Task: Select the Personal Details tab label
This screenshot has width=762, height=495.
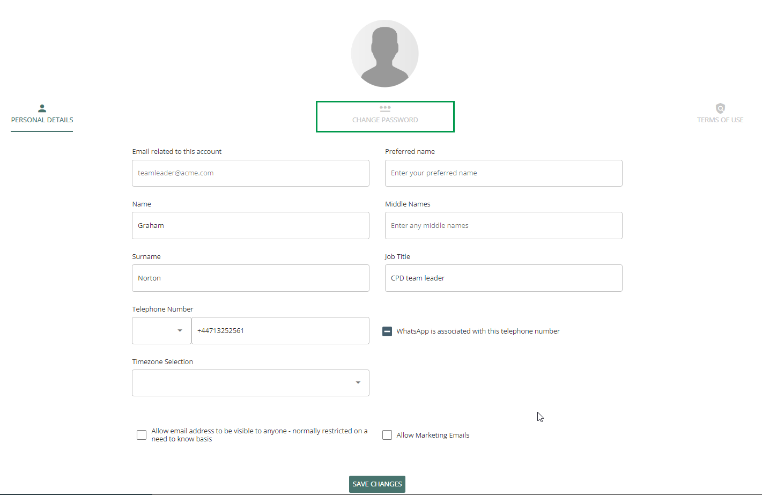Action: (42, 120)
